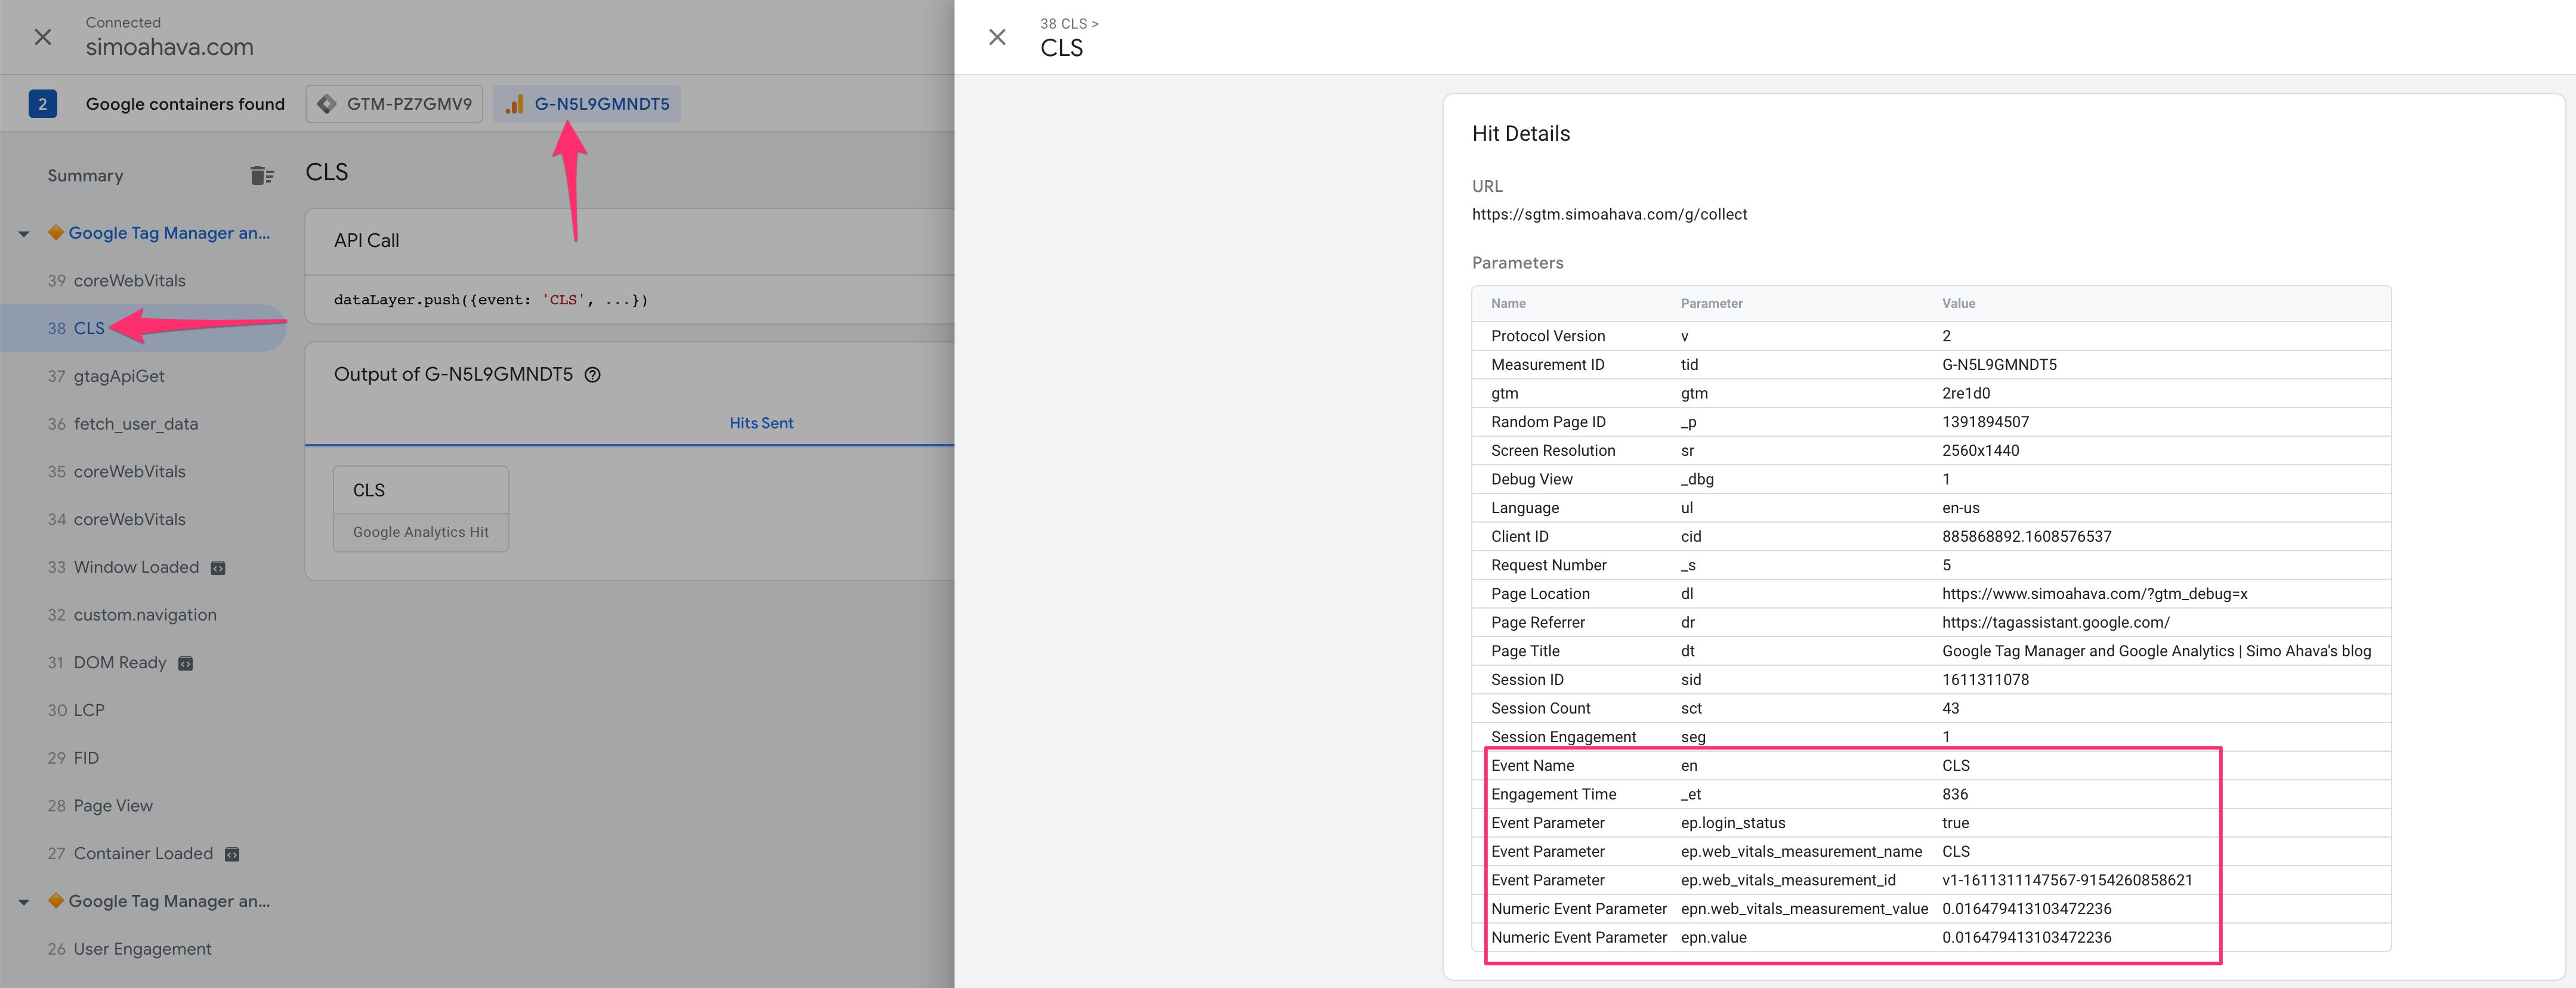Click the code icon beside Container Loaded

(232, 855)
